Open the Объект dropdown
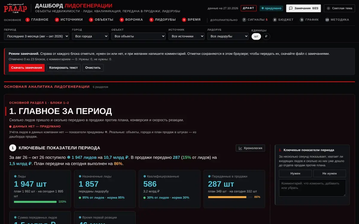 coord(138,36)
